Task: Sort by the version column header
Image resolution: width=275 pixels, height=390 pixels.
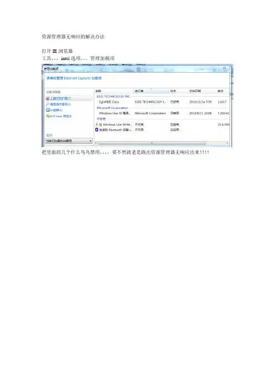Action: [221, 91]
